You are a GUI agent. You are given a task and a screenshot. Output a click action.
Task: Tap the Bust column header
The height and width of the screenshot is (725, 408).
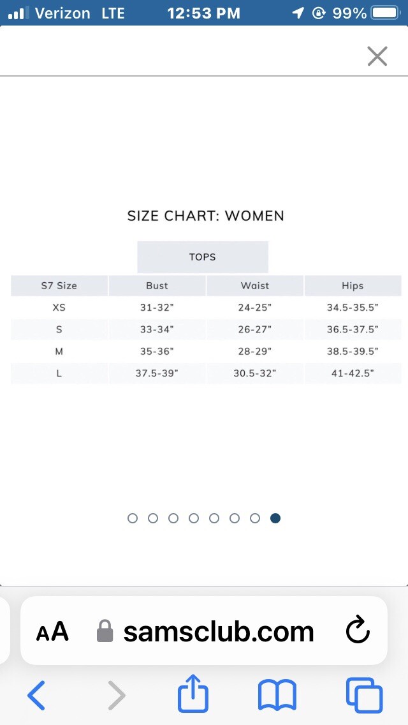[157, 286]
